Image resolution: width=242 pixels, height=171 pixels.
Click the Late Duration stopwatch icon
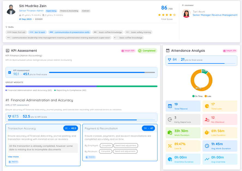207,133
